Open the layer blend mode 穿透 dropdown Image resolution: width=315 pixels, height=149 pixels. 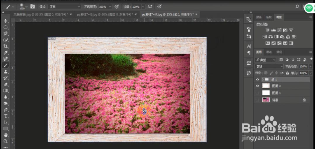[x=269, y=66]
